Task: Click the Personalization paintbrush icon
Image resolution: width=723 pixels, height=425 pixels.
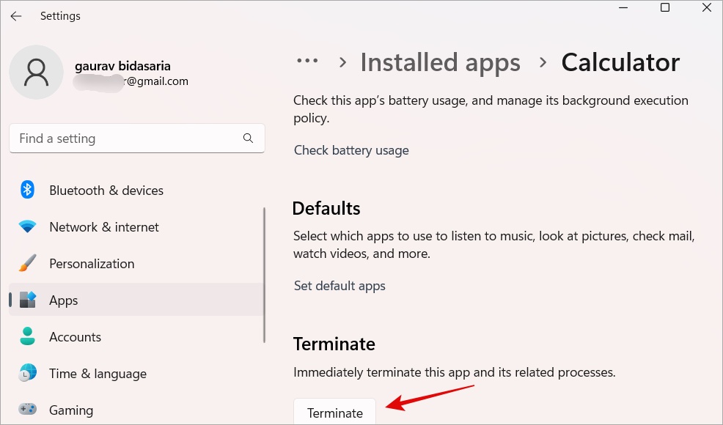Action: point(28,264)
